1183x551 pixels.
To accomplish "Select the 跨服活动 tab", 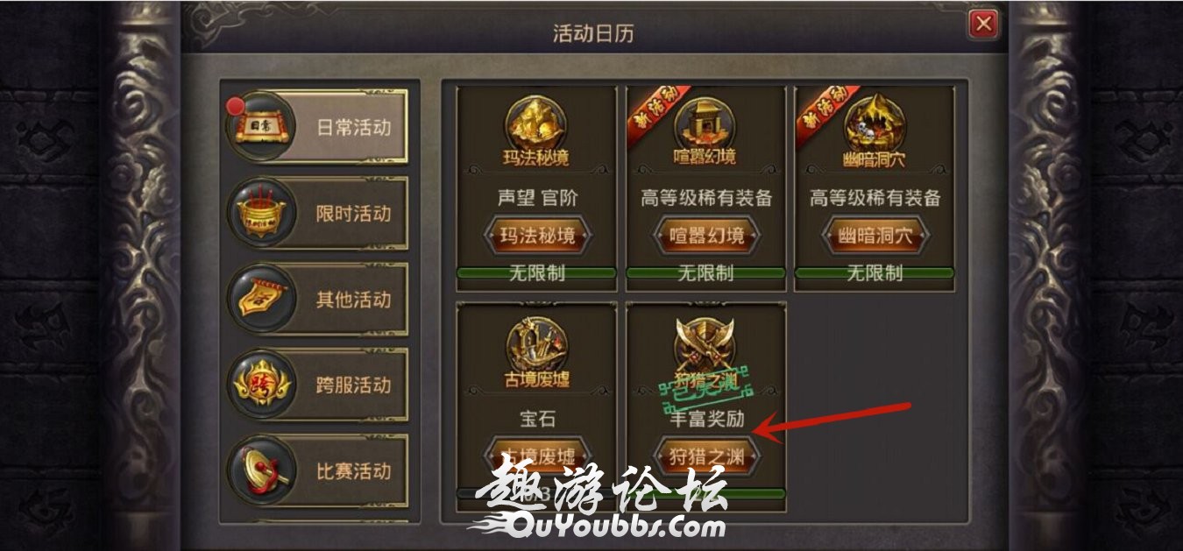I will tap(317, 385).
